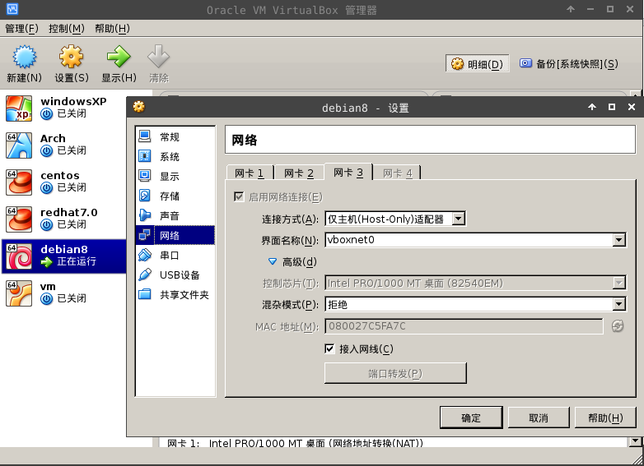Viewport: 644px width, 466px height.
Task: Select the centos virtual machine icon
Action: [19, 182]
